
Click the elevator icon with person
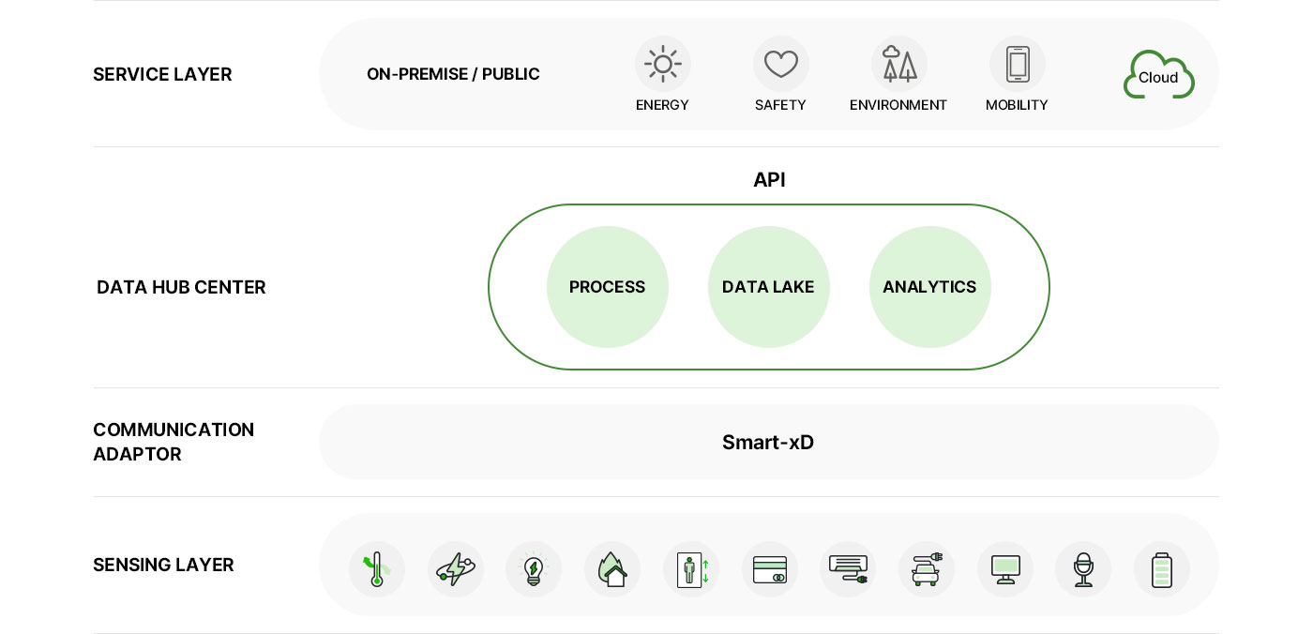691,569
